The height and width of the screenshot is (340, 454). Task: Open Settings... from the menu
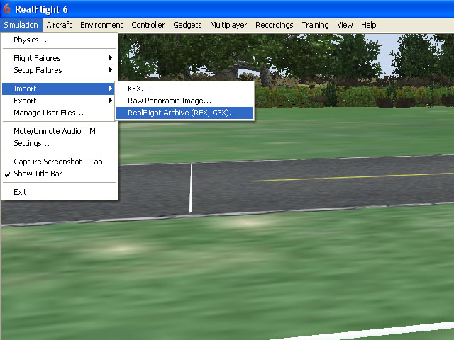coord(59,143)
